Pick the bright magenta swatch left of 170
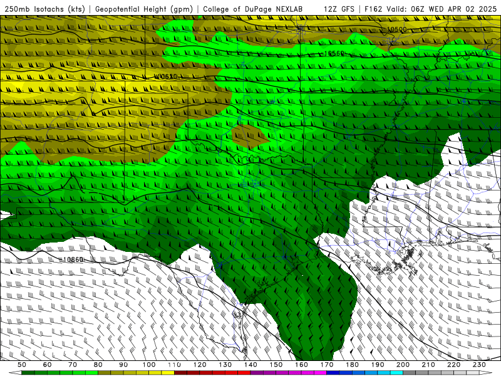The height and width of the screenshot is (376, 501). pyautogui.click(x=321, y=373)
